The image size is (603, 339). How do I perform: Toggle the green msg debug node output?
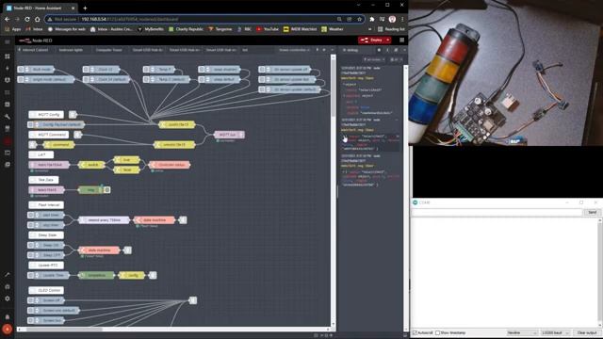tap(107, 190)
